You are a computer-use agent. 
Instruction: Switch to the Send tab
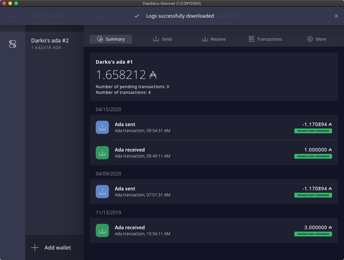point(162,39)
